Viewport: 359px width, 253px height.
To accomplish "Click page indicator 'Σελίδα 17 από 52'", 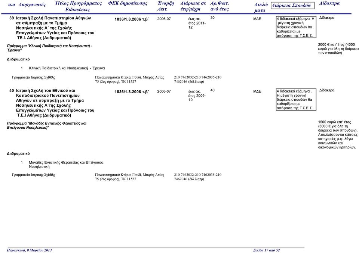I will click(x=267, y=250).
